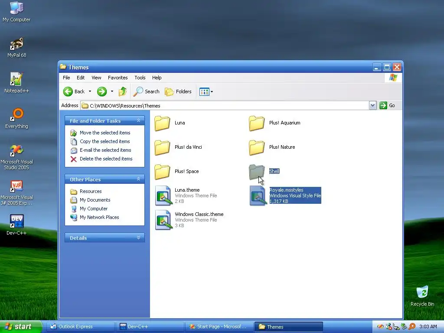Open the Favorites menu
Screen dimensions: 444x333
pyautogui.click(x=118, y=78)
